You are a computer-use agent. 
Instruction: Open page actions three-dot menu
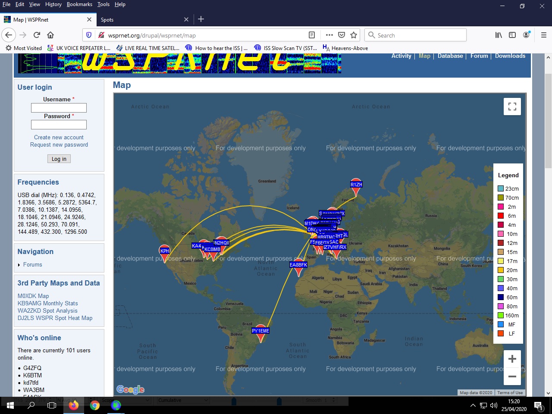click(x=329, y=35)
